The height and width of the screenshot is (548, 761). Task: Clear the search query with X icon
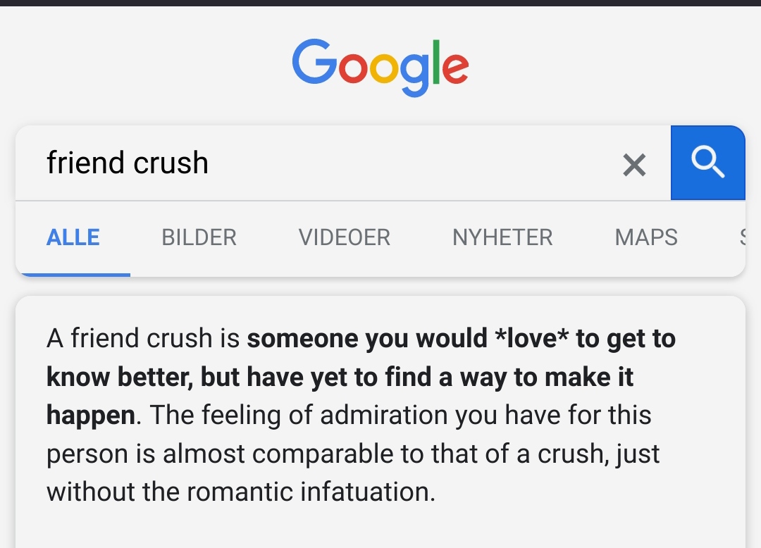(x=634, y=165)
